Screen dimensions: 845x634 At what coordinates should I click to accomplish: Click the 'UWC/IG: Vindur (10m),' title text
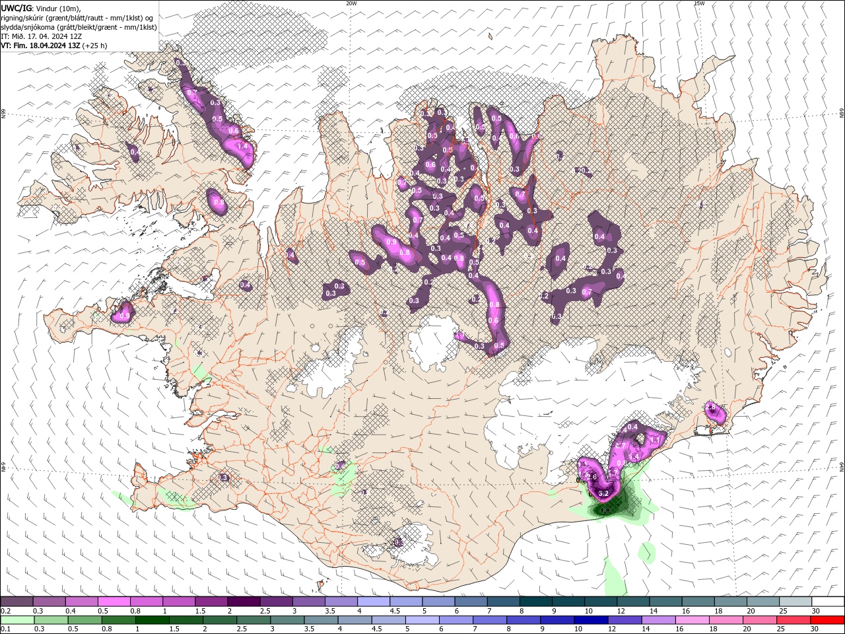coord(42,7)
